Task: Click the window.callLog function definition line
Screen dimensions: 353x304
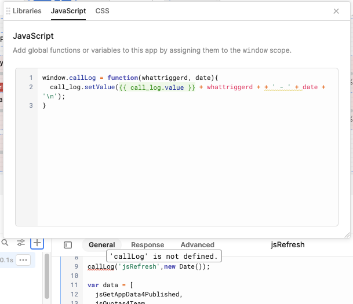Action: 130,78
